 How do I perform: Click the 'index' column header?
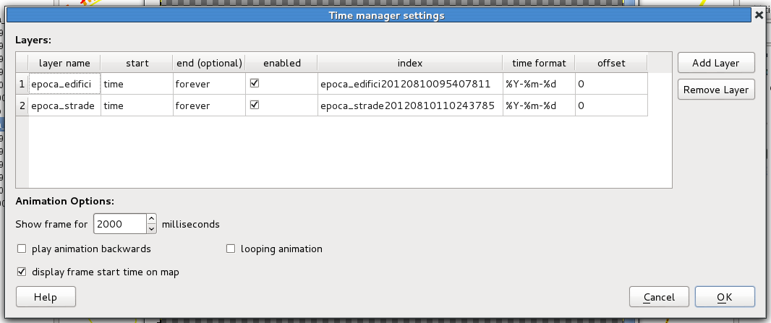pos(409,63)
